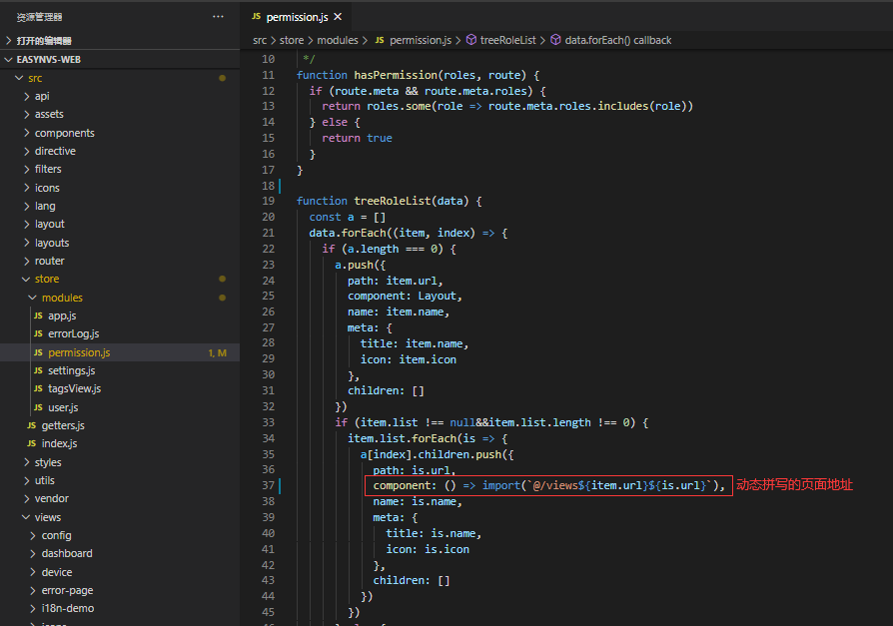Open explorer more actions ellipsis menu
The height and width of the screenshot is (626, 893).
[218, 17]
